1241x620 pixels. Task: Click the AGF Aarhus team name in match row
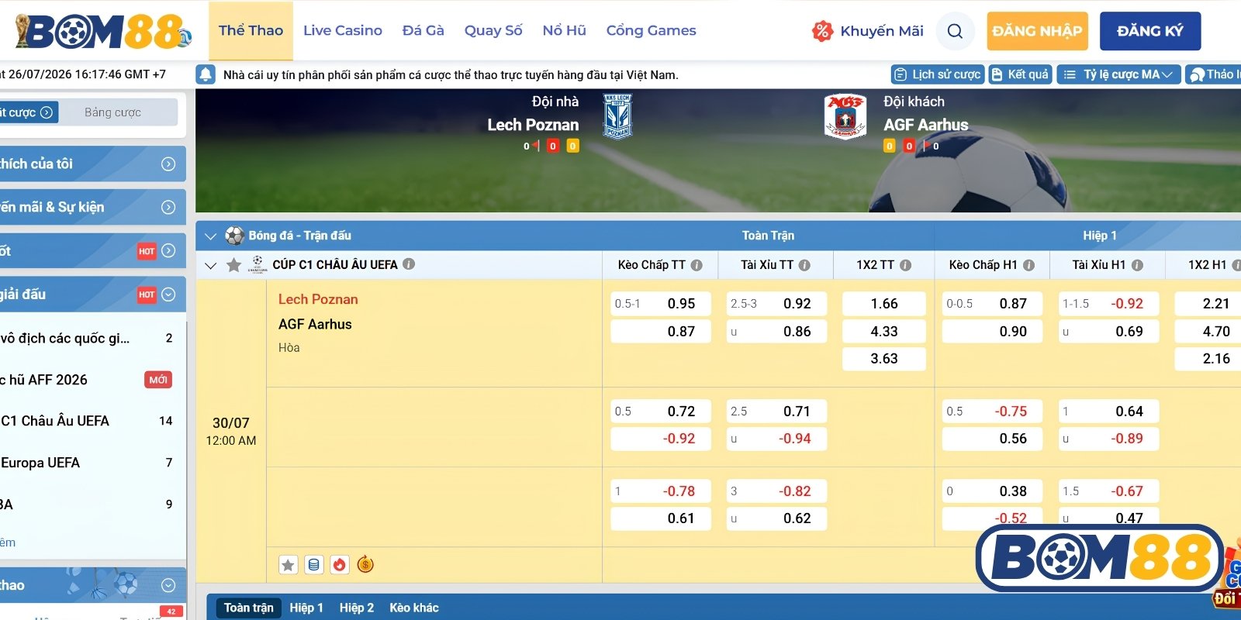coord(315,324)
